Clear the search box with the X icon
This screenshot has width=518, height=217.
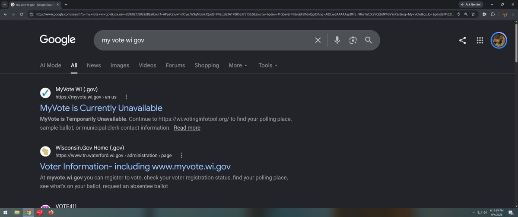point(318,40)
